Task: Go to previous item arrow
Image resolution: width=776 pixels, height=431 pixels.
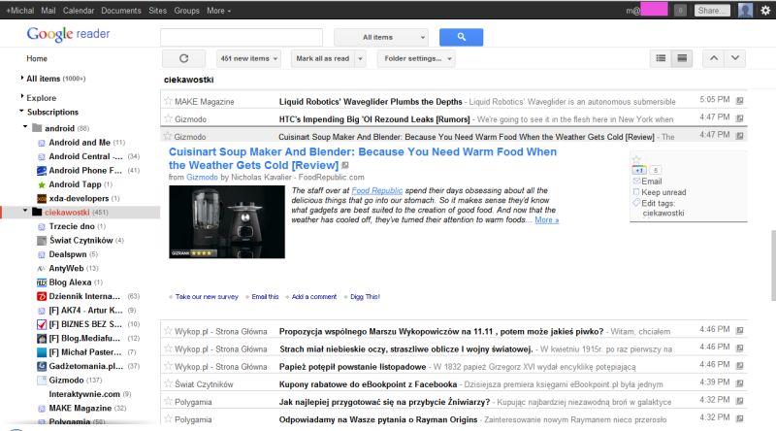Action: pos(714,58)
